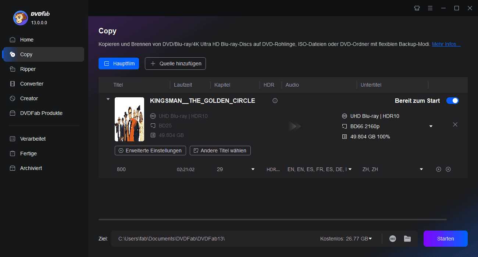Click the Hauptfilm mode button
The width and height of the screenshot is (478, 257).
tap(119, 64)
